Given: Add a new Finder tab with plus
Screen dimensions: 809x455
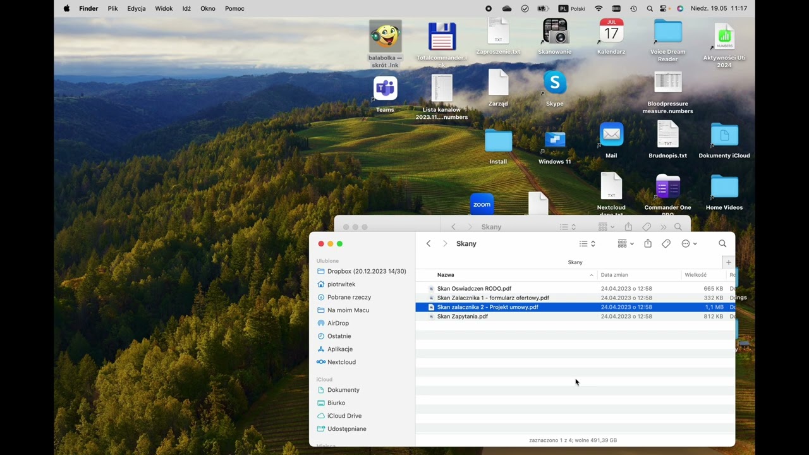Looking at the screenshot, I should coord(729,262).
